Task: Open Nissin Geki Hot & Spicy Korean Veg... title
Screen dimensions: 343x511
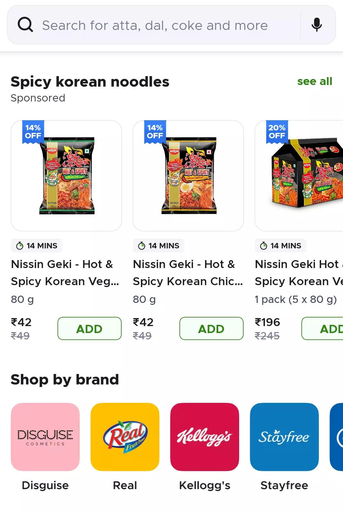Action: [65, 272]
